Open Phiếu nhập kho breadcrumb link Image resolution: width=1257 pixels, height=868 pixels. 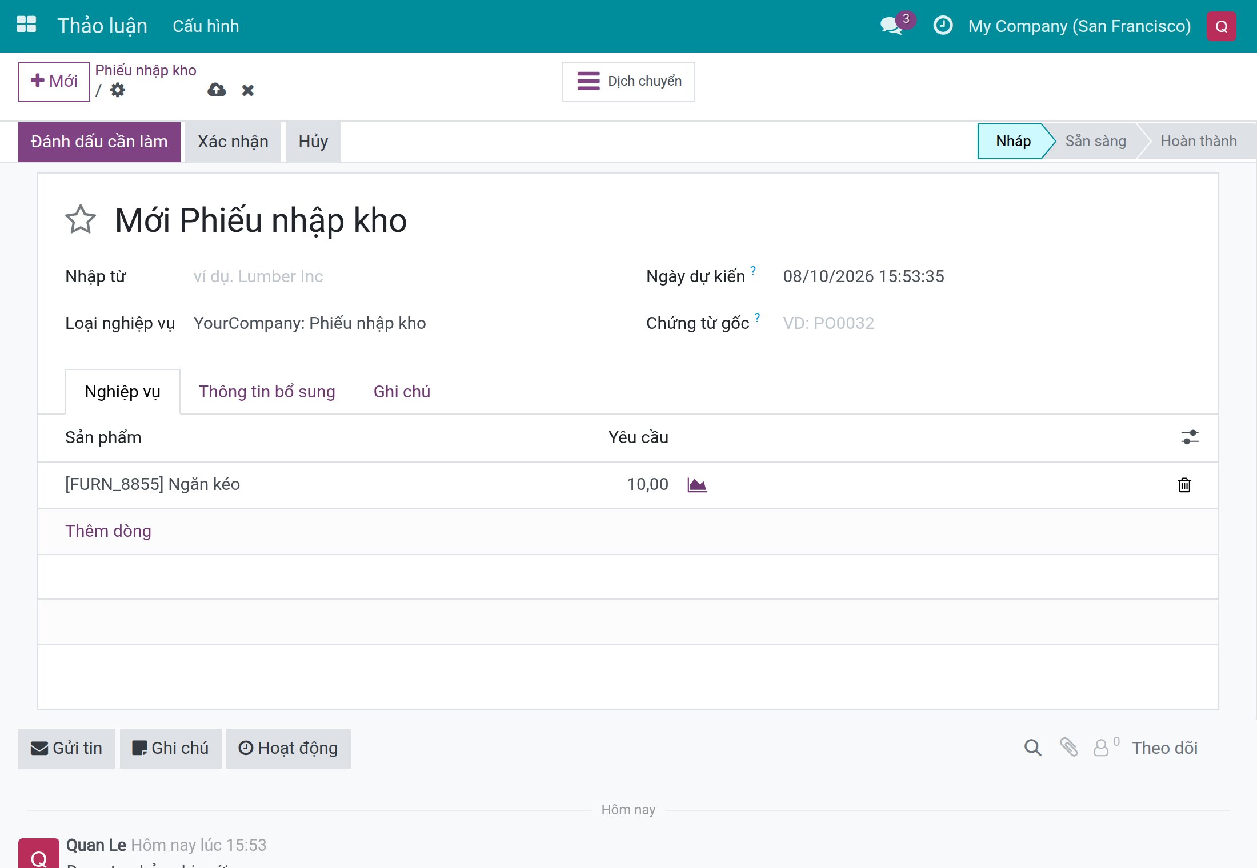[146, 70]
